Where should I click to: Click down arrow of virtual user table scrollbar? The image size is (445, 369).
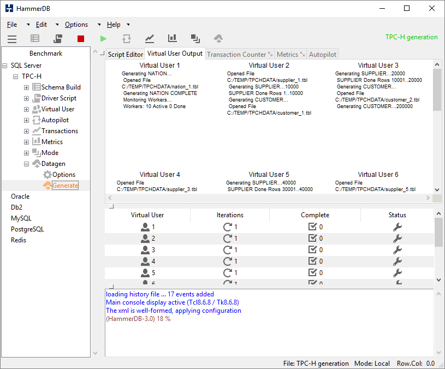pyautogui.click(x=438, y=280)
